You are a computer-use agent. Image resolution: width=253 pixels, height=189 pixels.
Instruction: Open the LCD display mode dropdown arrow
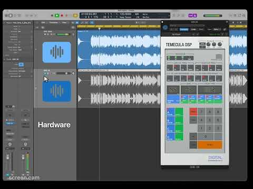point(169,16)
